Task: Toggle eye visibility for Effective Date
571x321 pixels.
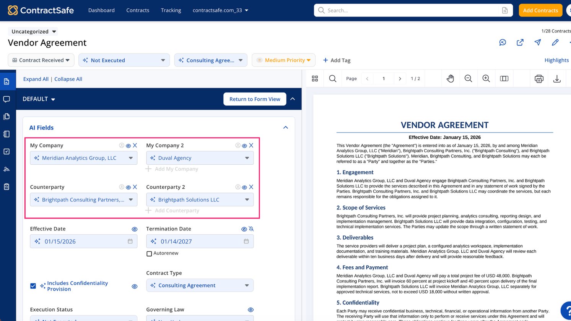Action: [x=134, y=229]
